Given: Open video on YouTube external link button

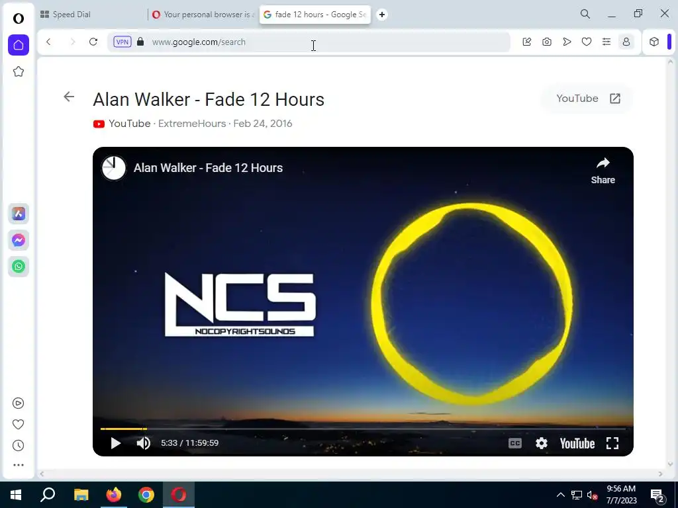Looking at the screenshot, I should click(588, 99).
